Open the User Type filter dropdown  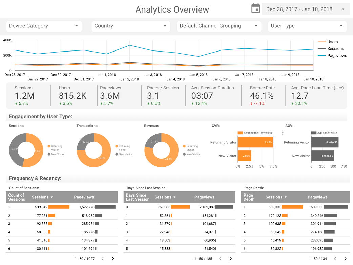307,26
